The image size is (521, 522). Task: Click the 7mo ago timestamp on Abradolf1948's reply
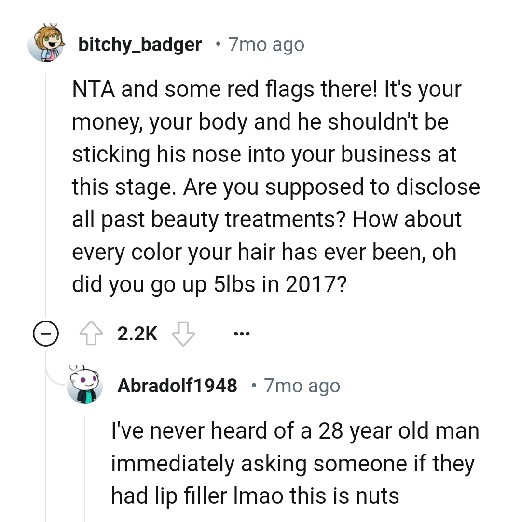pyautogui.click(x=302, y=385)
